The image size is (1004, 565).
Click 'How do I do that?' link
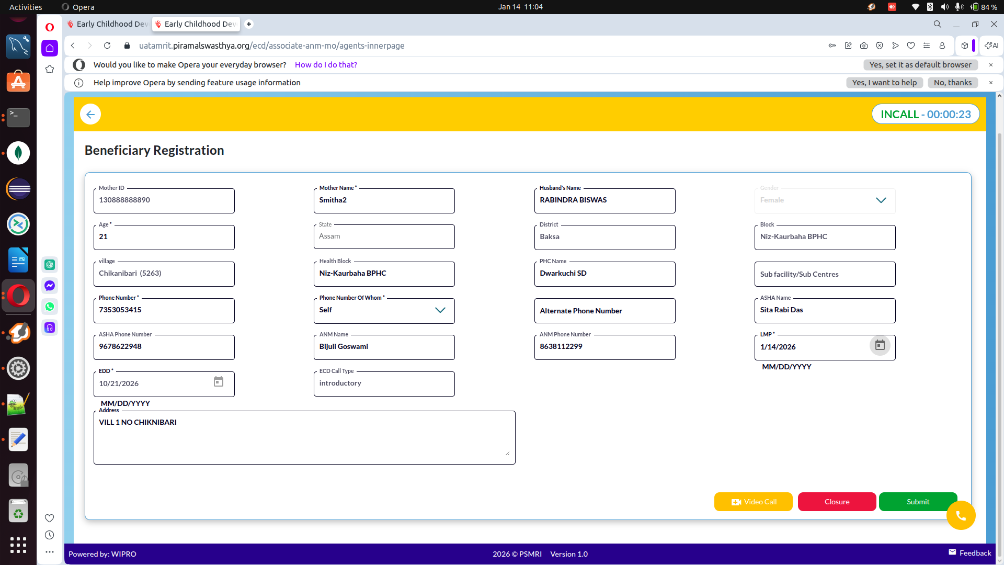coord(326,65)
